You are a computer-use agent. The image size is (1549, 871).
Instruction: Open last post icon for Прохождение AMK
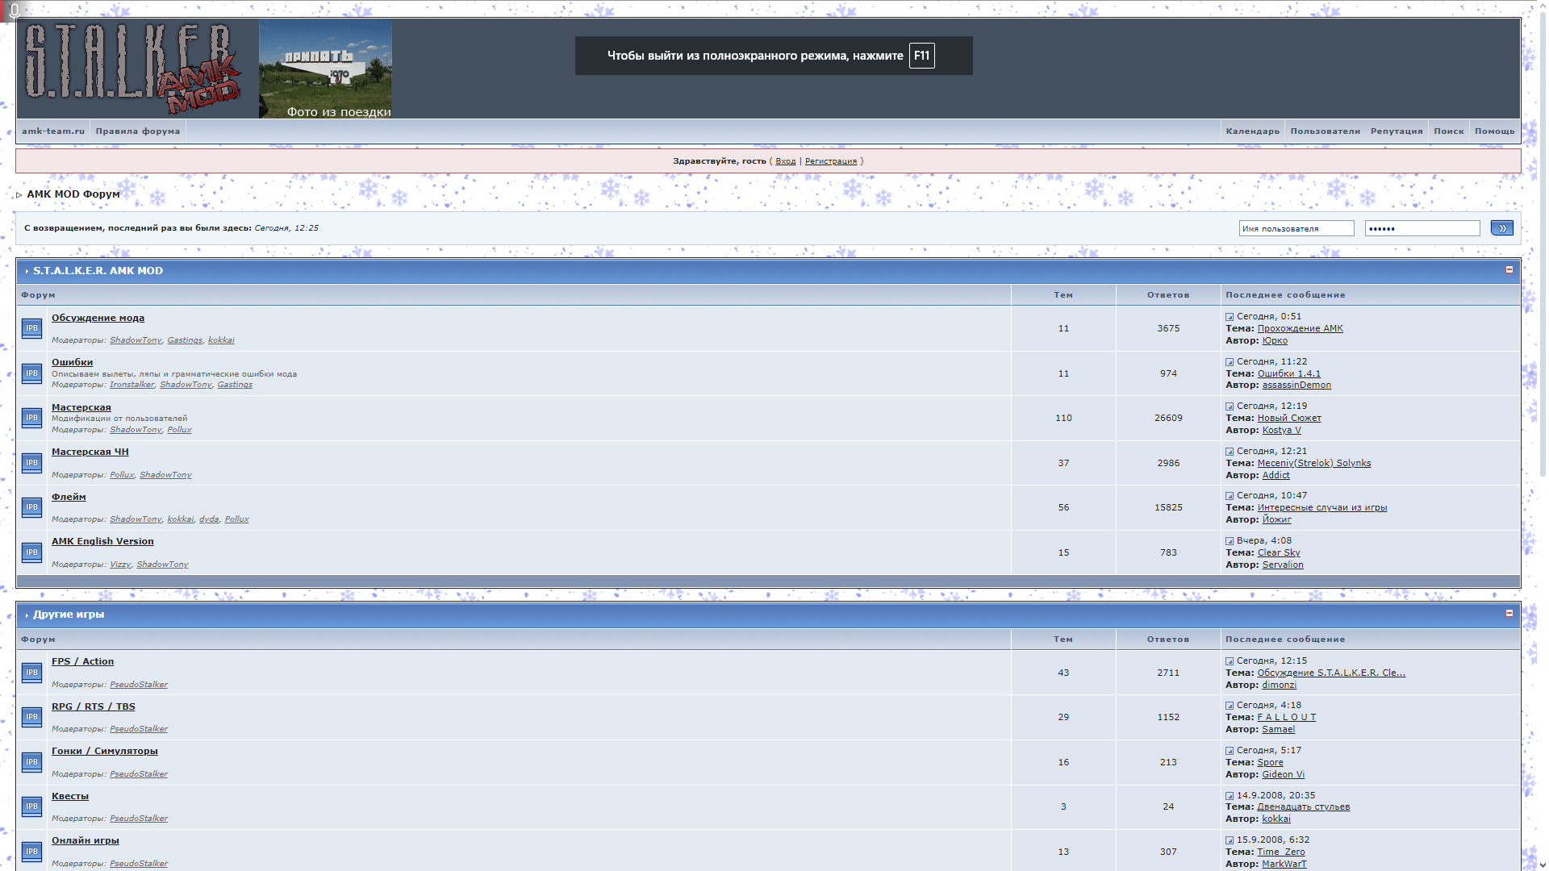[1230, 317]
